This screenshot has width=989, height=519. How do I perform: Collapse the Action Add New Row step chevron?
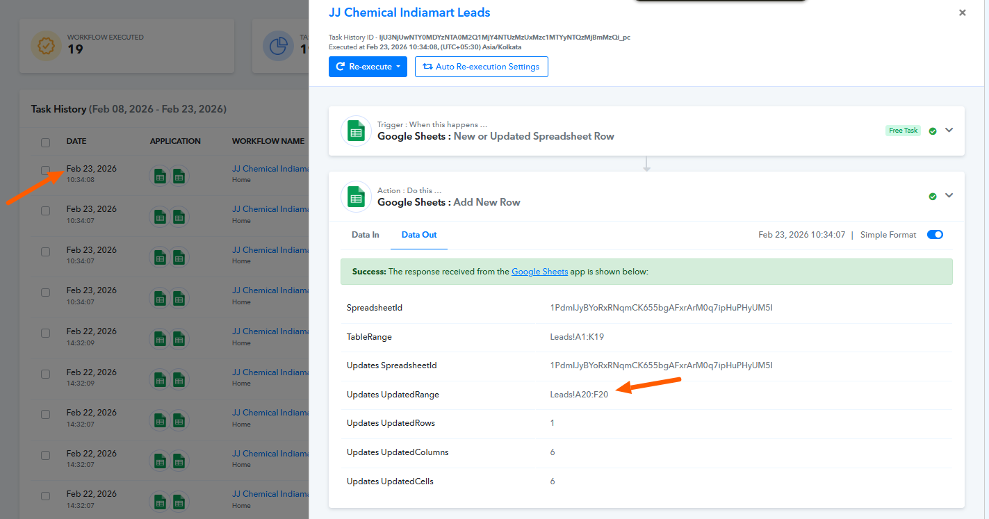point(949,195)
